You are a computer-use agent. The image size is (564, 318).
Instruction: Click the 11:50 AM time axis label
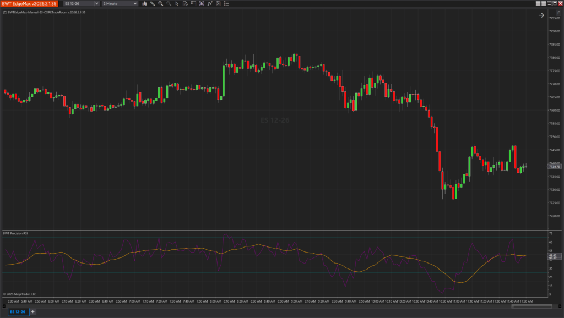[x=526, y=301]
